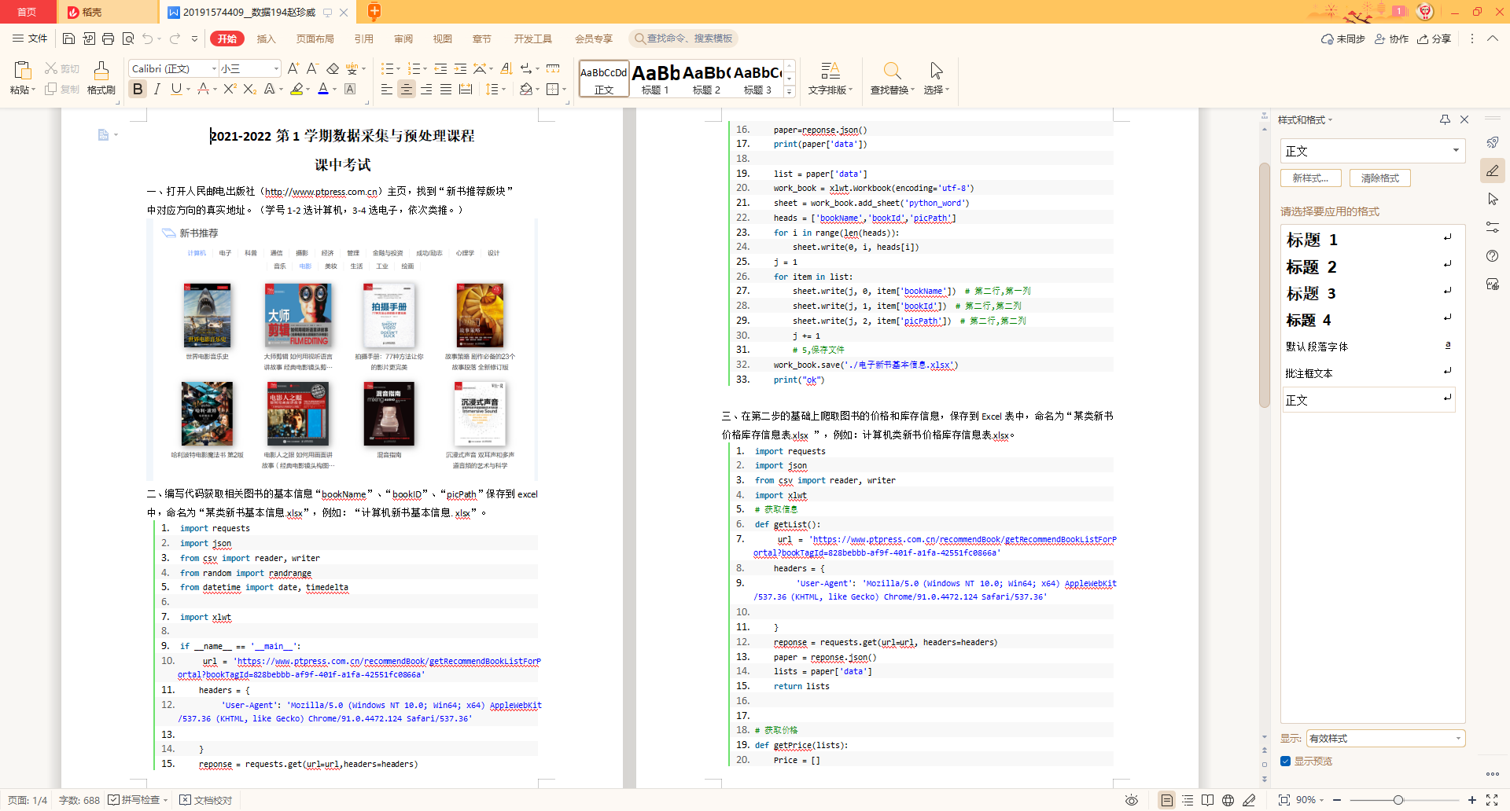Click the superscript X² icon
The image size is (1510, 811).
229,89
